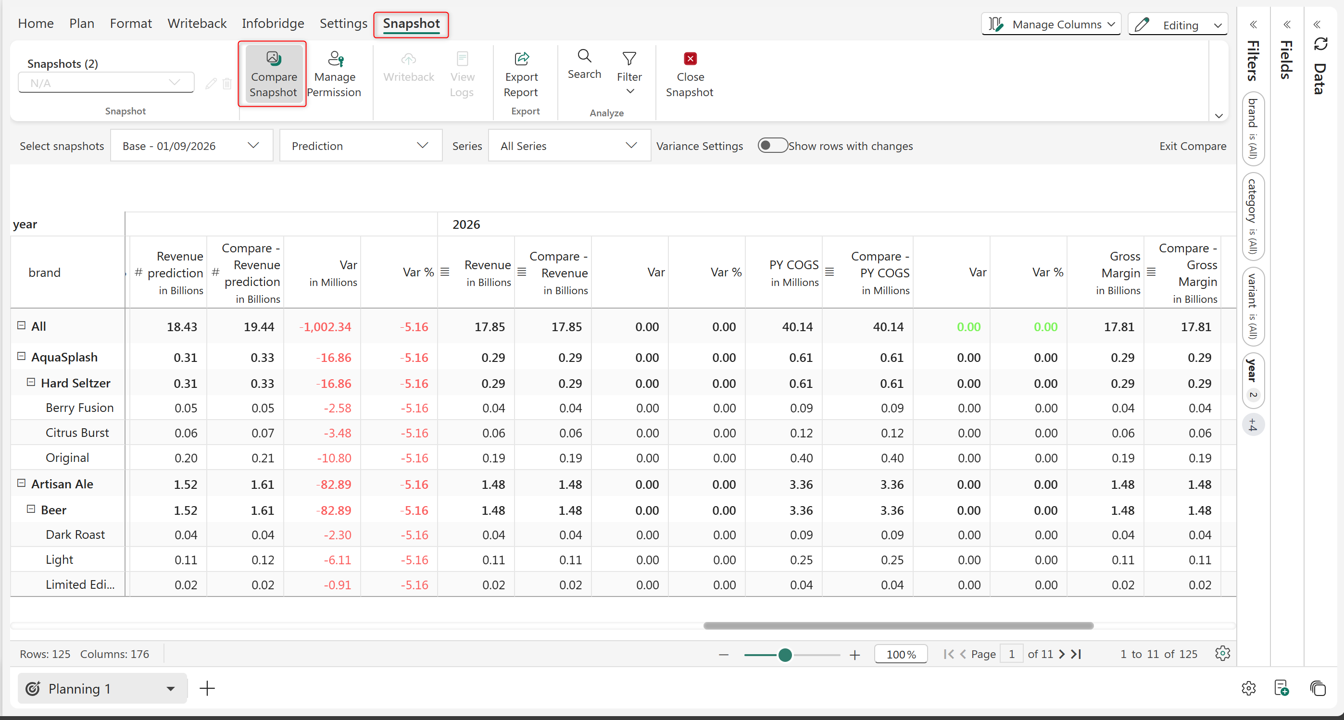The height and width of the screenshot is (720, 1344).
Task: Click Exit Compare link
Action: tap(1192, 146)
